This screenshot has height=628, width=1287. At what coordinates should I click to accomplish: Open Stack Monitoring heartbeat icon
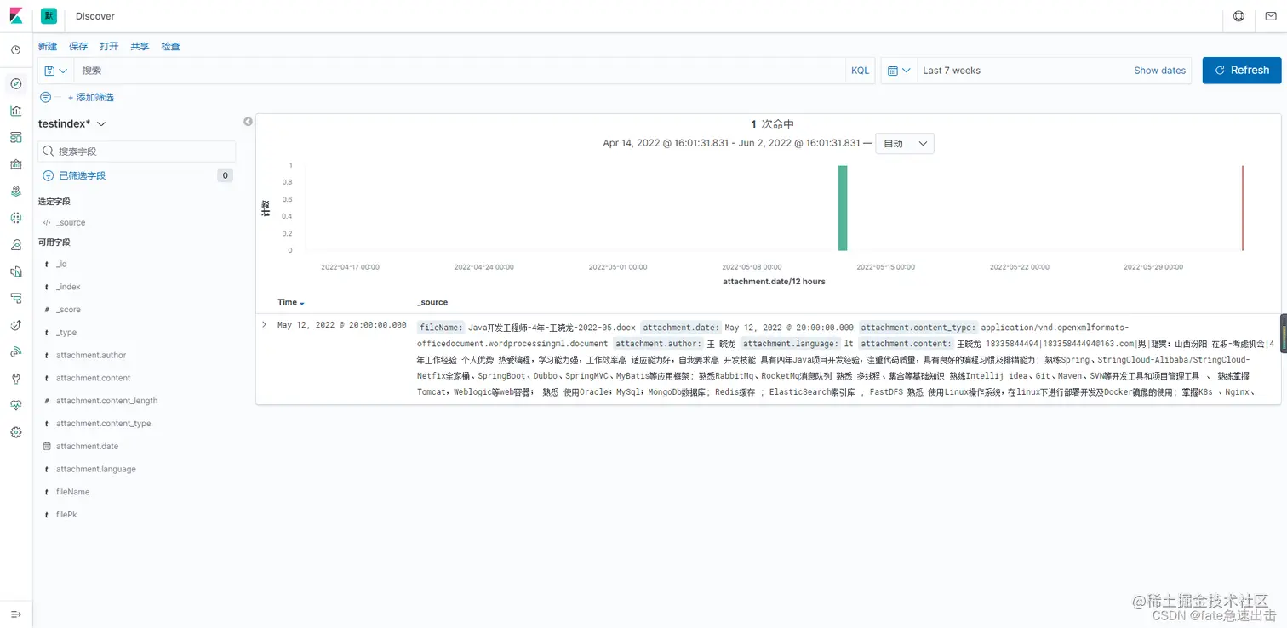click(15, 405)
